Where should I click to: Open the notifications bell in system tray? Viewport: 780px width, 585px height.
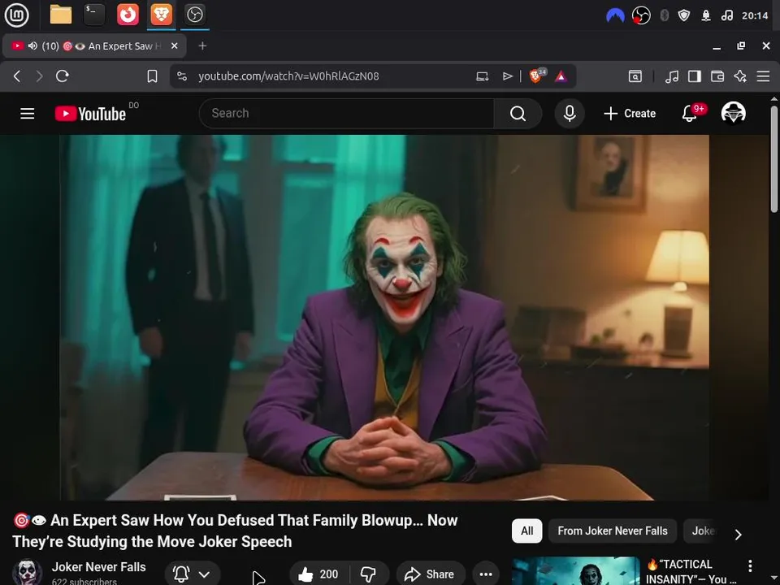click(x=706, y=16)
